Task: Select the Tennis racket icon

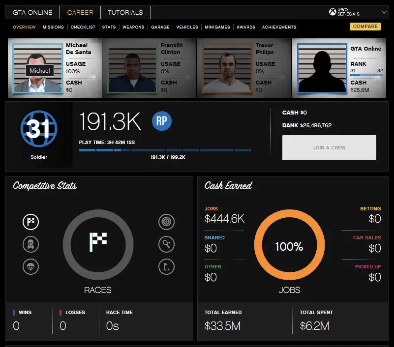Action: pyautogui.click(x=166, y=244)
